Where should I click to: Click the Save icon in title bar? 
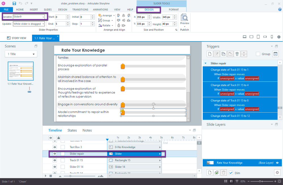14,3
